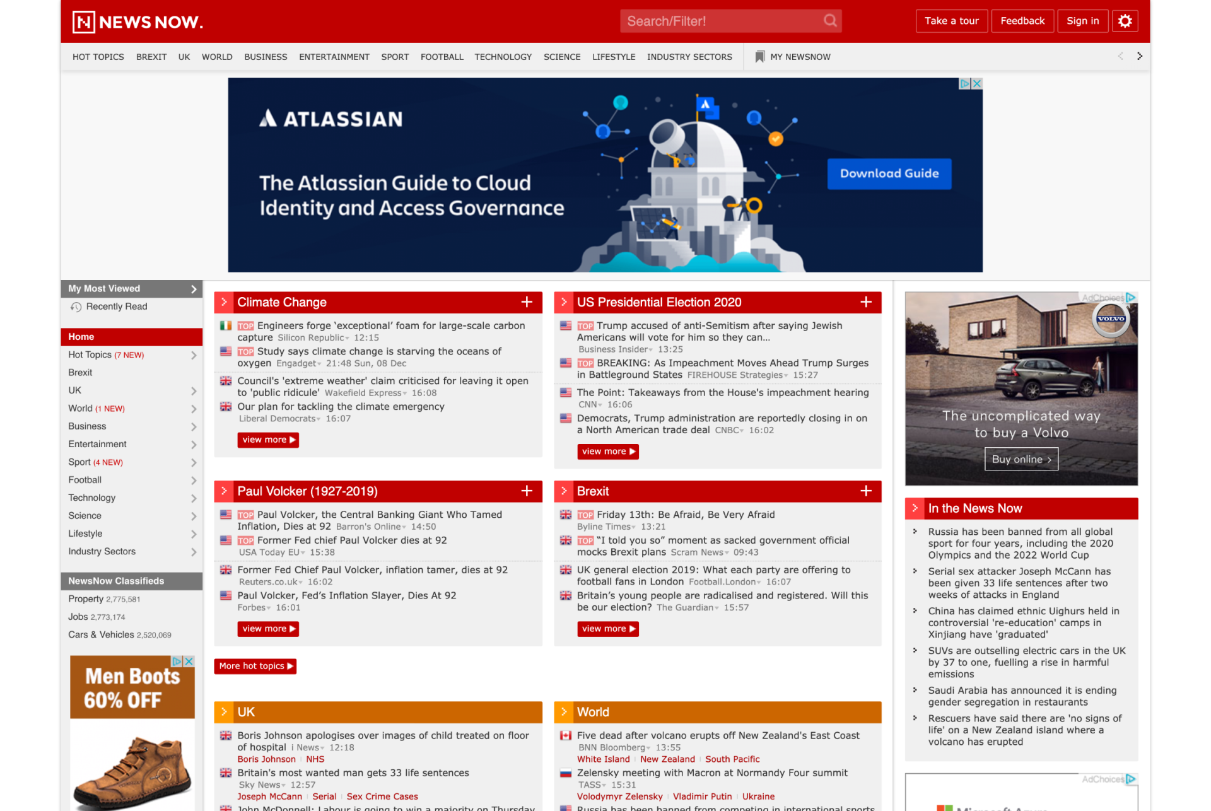The height and width of the screenshot is (811, 1211).
Task: Open the TECHNOLOGY menu item
Action: (x=503, y=57)
